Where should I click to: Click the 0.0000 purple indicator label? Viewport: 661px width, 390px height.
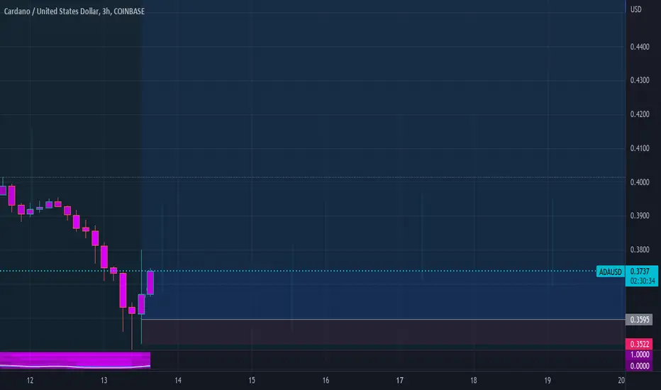tap(639, 366)
